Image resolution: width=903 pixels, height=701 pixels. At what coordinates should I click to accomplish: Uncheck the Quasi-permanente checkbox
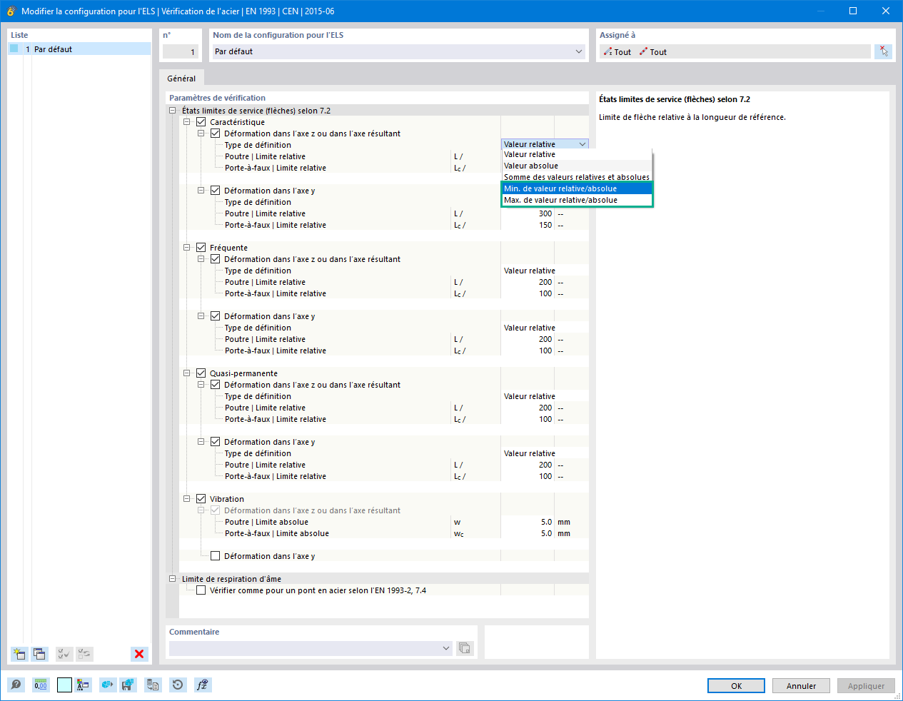coord(201,373)
